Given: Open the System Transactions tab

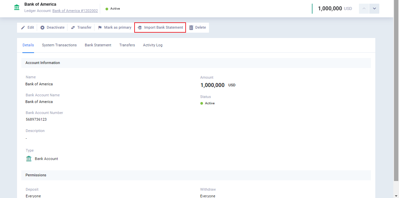Looking at the screenshot, I should tap(59, 45).
